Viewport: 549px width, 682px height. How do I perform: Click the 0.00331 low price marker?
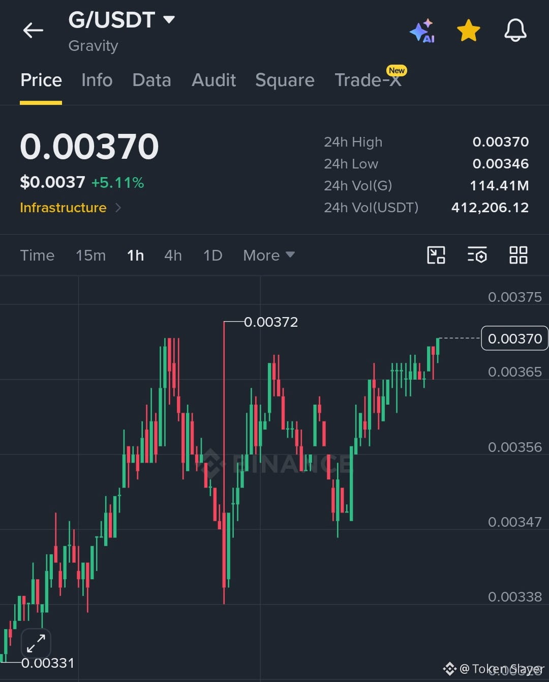(48, 663)
